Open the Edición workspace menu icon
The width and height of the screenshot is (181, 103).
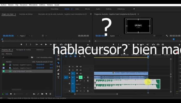pyautogui.click(x=72, y=9)
